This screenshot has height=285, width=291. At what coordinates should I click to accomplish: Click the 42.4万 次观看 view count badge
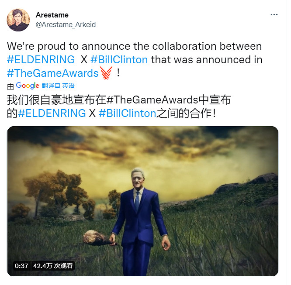click(x=53, y=266)
